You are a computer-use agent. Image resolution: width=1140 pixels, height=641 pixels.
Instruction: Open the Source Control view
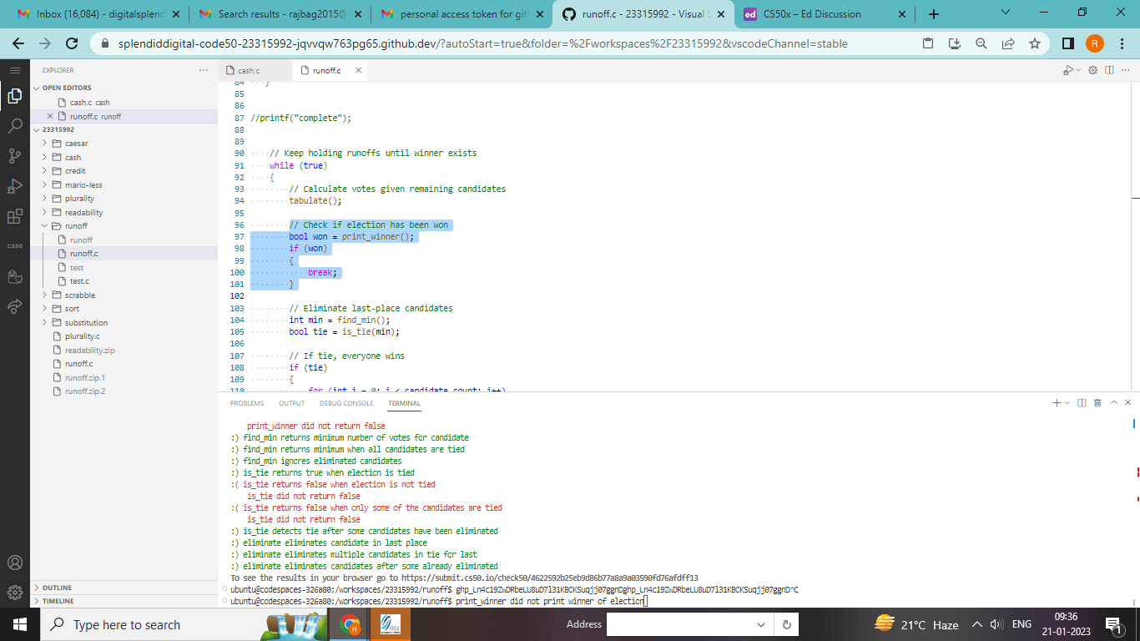pos(15,156)
